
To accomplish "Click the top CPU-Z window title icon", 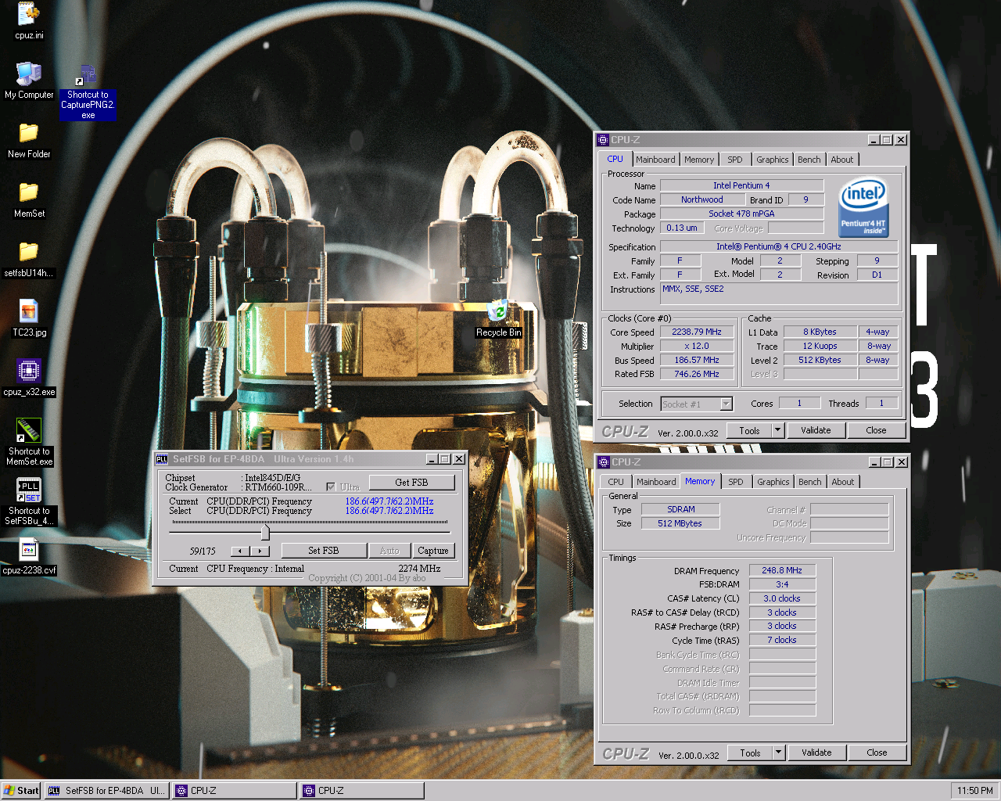I will coord(603,140).
